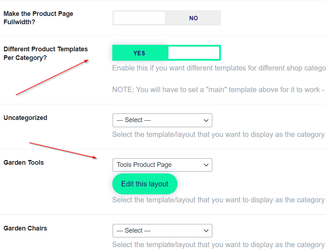Click the Garden Chairs category label
Image resolution: width=326 pixels, height=250 pixels.
[25, 228]
